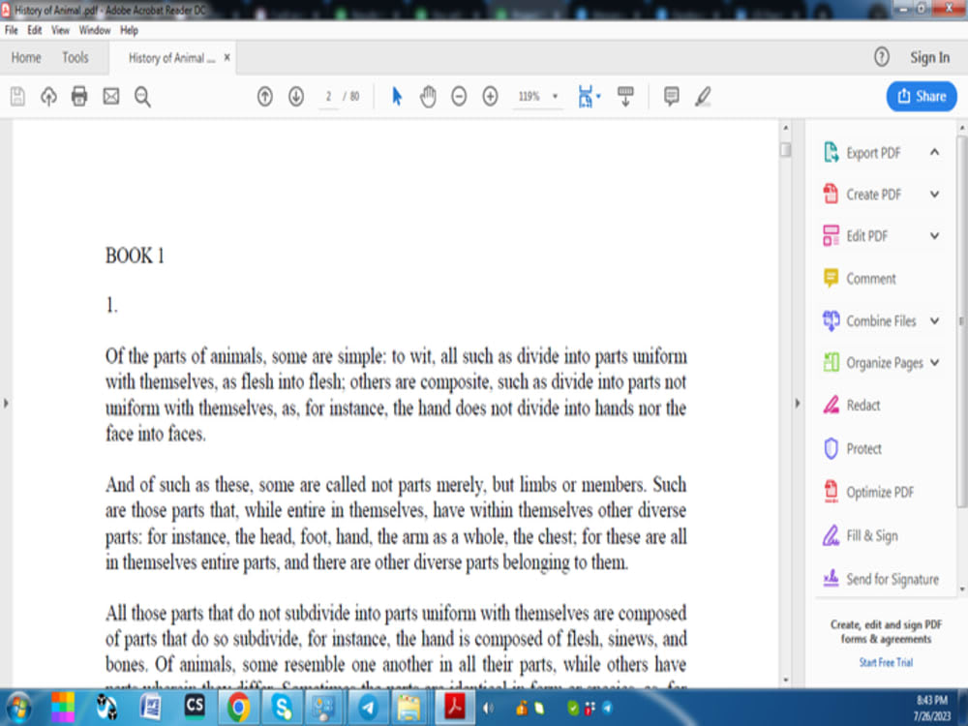Go to previous page arrow icon
The height and width of the screenshot is (726, 968).
265,96
